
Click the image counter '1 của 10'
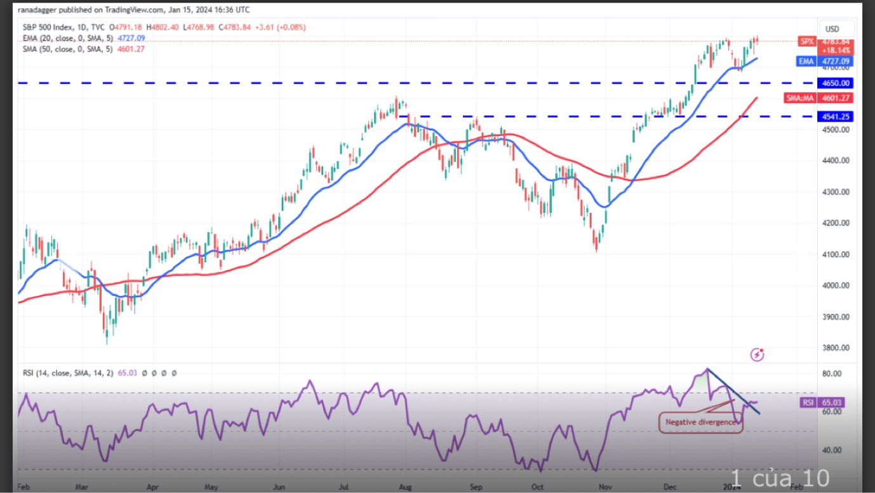click(779, 477)
